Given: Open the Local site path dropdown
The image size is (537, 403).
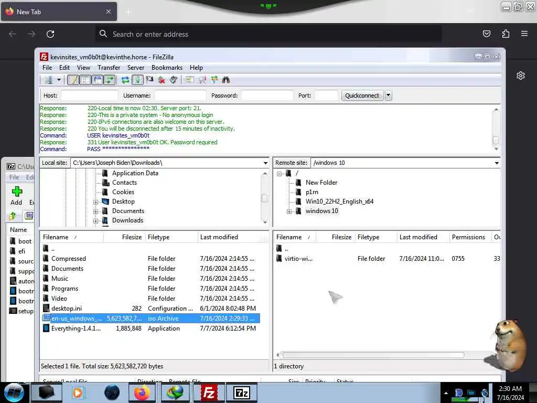Looking at the screenshot, I should pos(265,163).
